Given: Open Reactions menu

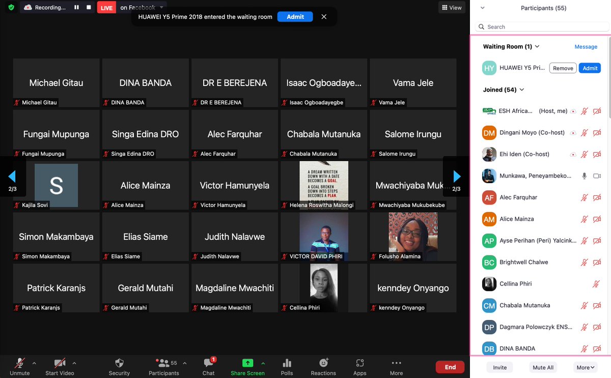Looking at the screenshot, I should point(323,366).
